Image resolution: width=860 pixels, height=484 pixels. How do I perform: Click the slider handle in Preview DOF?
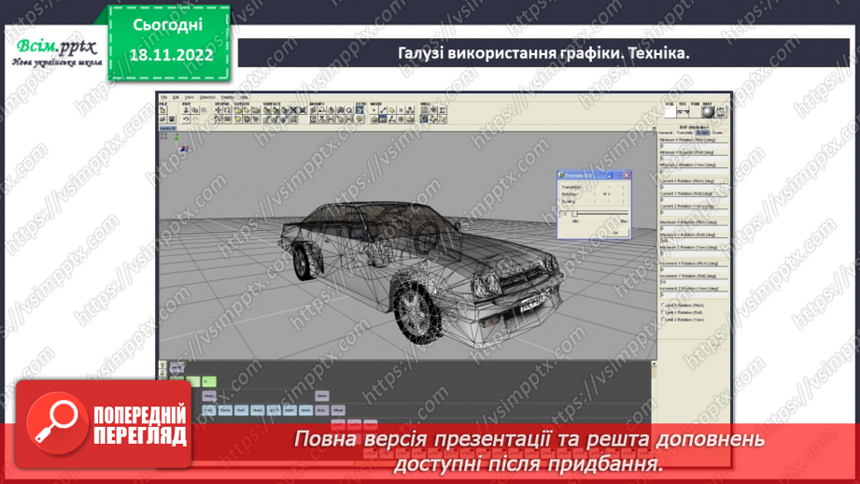574,213
